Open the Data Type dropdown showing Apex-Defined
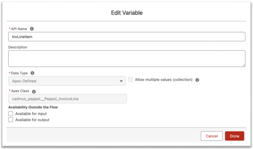 pos(67,81)
